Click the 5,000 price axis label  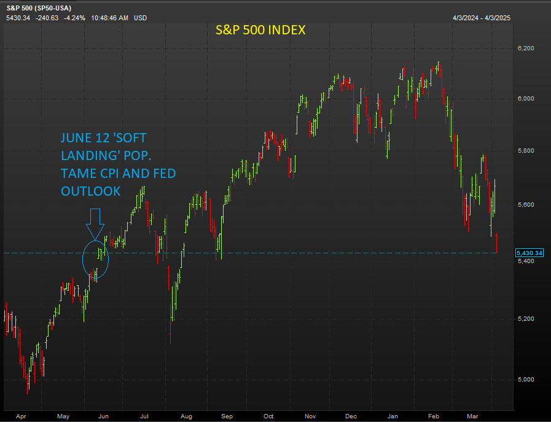coord(526,380)
